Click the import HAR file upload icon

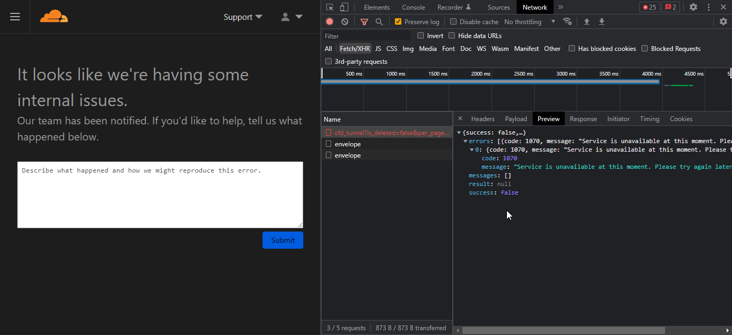587,21
